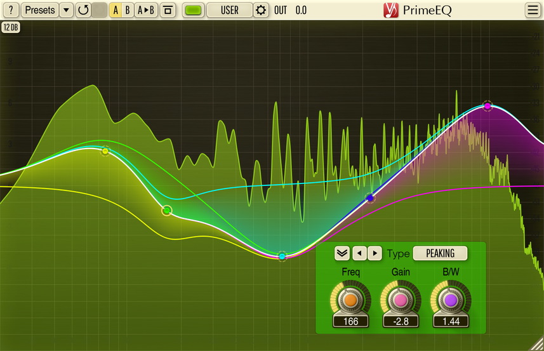This screenshot has height=351, width=544.
Task: Click the 12 DB range label
Action: tap(11, 27)
